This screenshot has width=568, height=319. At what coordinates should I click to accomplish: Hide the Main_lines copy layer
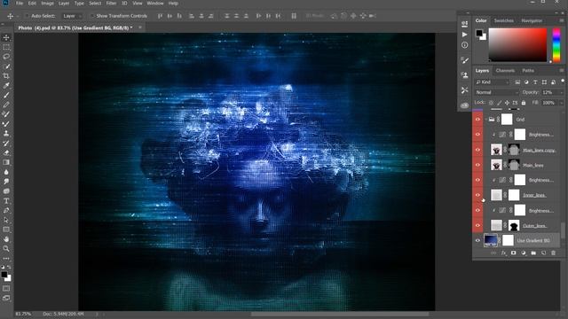pyautogui.click(x=477, y=150)
